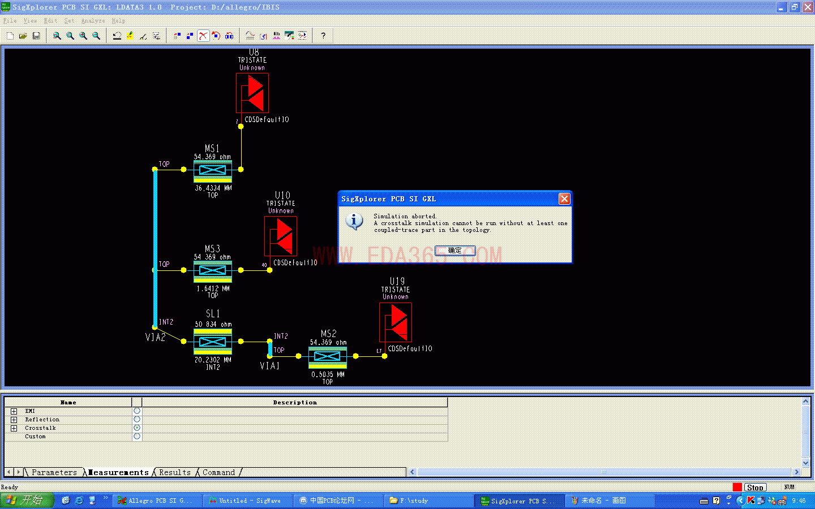Click the question mark help icon
Image resolution: width=815 pixels, height=509 pixels.
click(x=323, y=36)
